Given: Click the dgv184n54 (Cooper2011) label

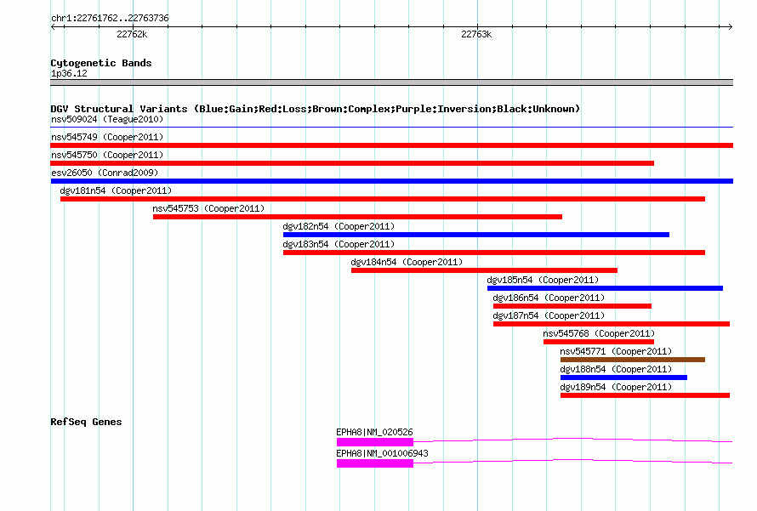Looking at the screenshot, I should point(407,262).
